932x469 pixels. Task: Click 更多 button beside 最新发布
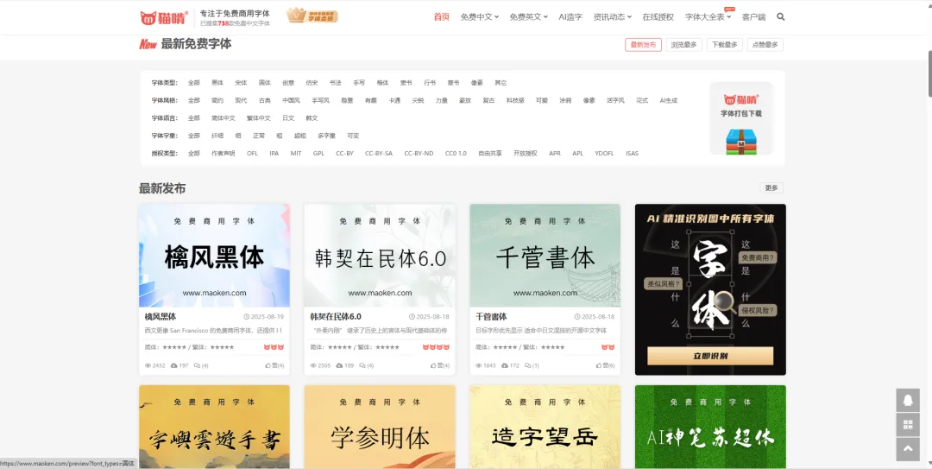(771, 188)
